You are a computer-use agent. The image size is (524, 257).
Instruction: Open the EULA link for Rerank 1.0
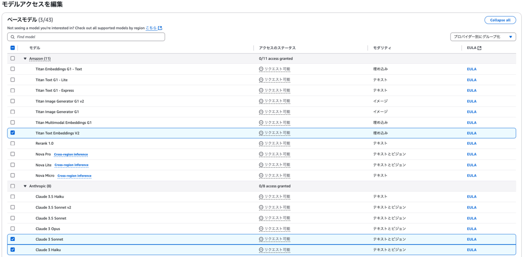pyautogui.click(x=472, y=144)
